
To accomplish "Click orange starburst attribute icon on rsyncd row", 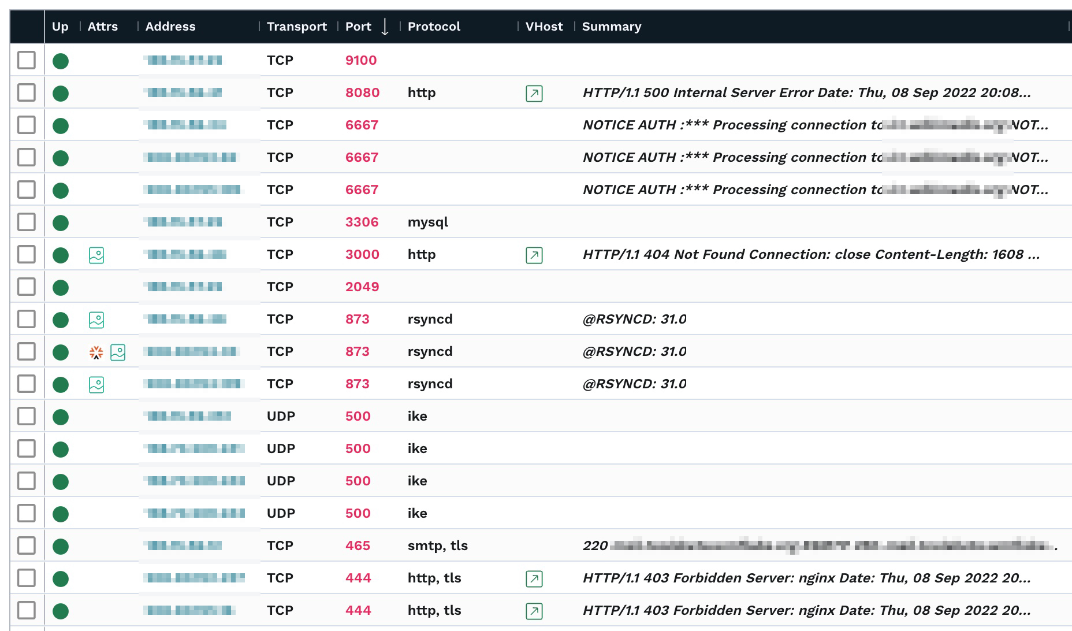I will [x=96, y=352].
